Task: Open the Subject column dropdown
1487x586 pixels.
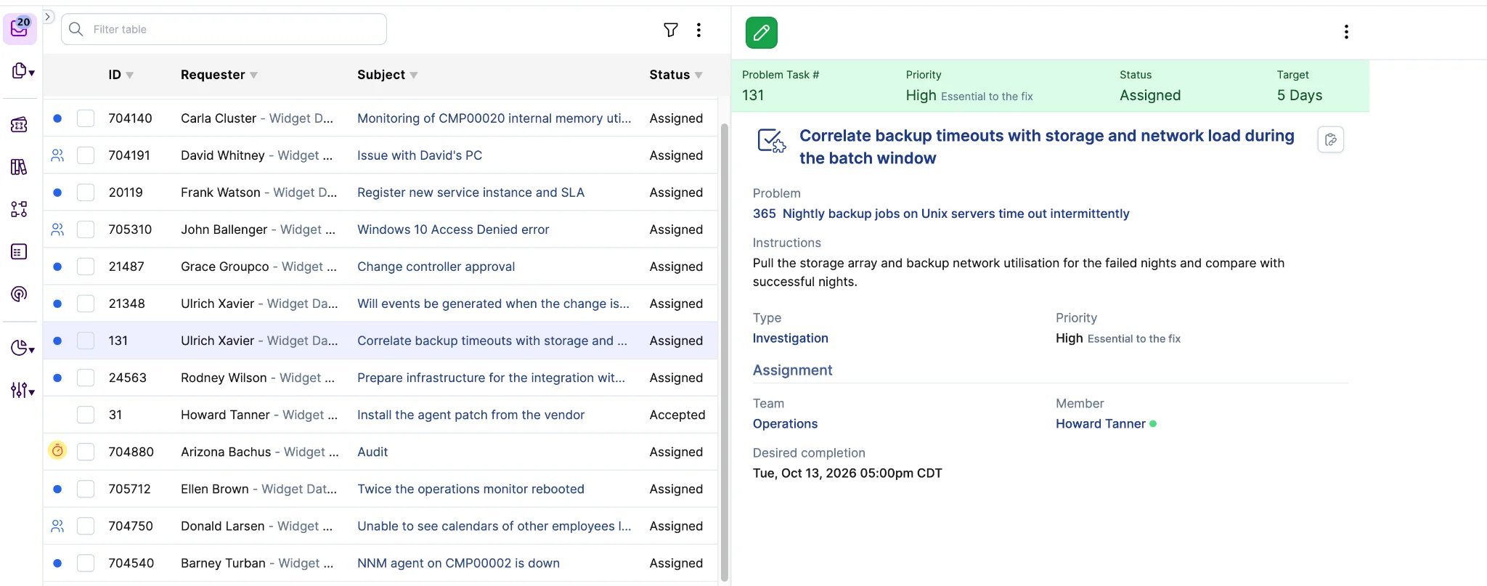Action: pos(414,76)
